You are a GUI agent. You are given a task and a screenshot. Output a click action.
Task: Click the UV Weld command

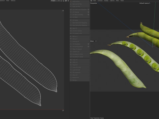coord(79,17)
